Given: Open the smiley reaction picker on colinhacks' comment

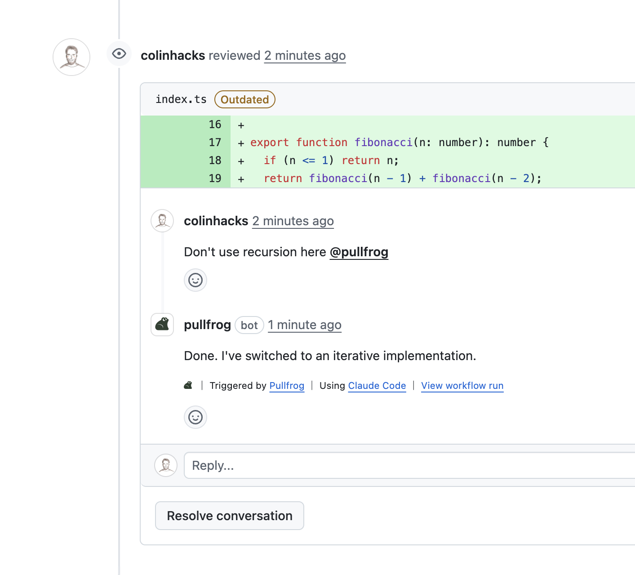Looking at the screenshot, I should pyautogui.click(x=195, y=280).
